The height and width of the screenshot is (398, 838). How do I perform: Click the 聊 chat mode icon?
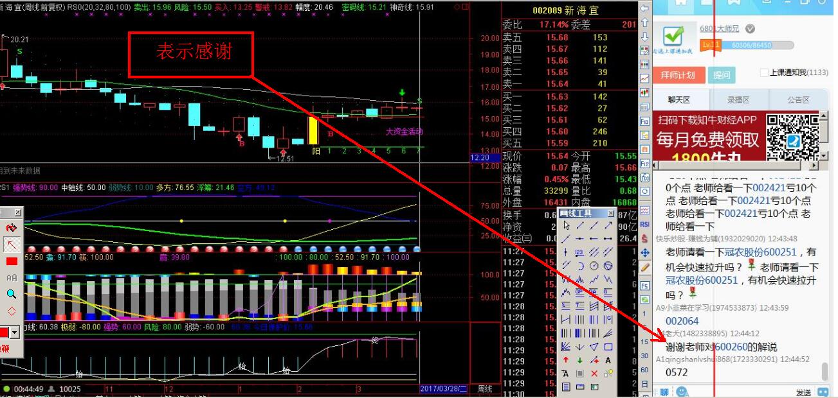(x=663, y=392)
